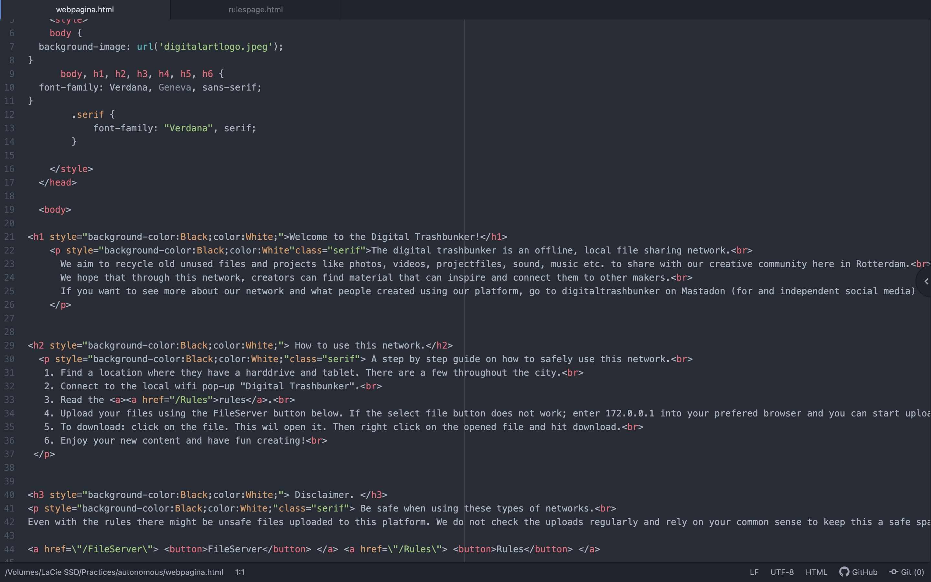931x582 pixels.
Task: Click the closing style tag on line 16
Action: (71, 168)
